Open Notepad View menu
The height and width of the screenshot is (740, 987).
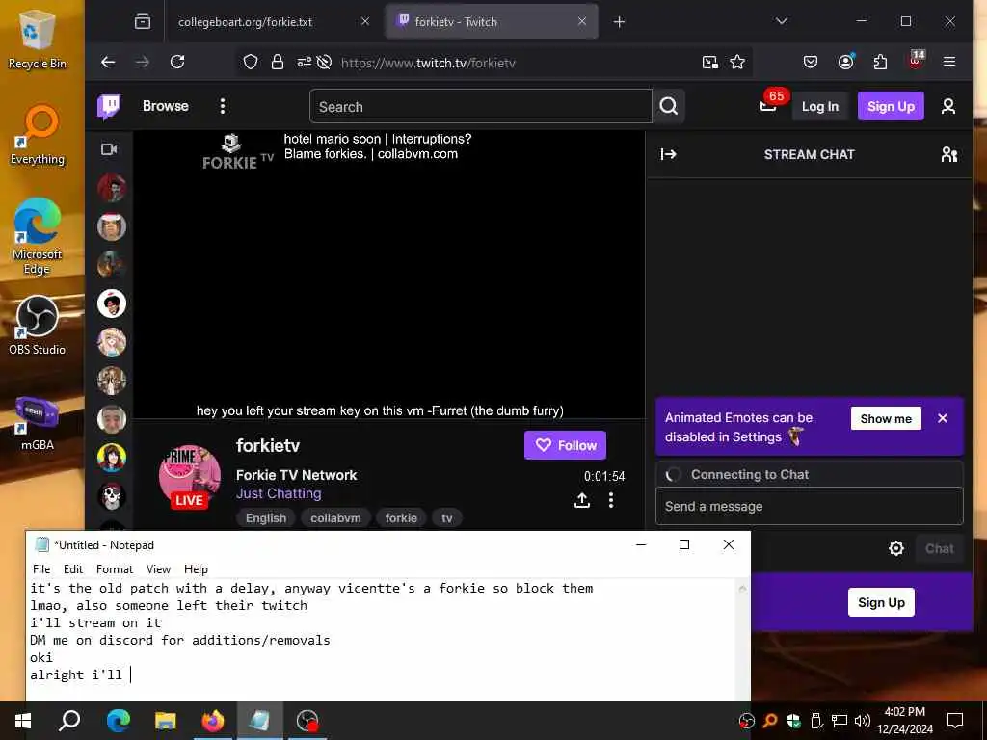[159, 568]
